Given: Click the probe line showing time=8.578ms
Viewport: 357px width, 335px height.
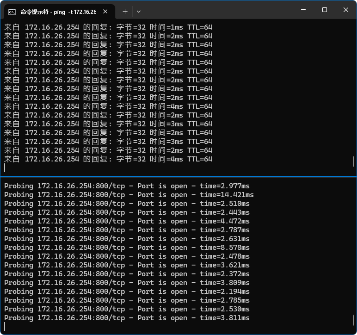Looking at the screenshot, I should coord(127,248).
